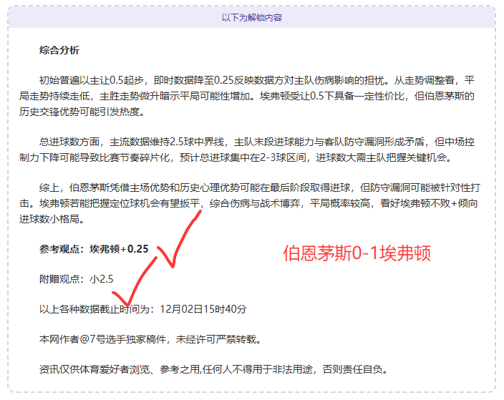Select the bold "埃弗顿+0.25" pick
This screenshot has width=504, height=400.
pyautogui.click(x=119, y=250)
